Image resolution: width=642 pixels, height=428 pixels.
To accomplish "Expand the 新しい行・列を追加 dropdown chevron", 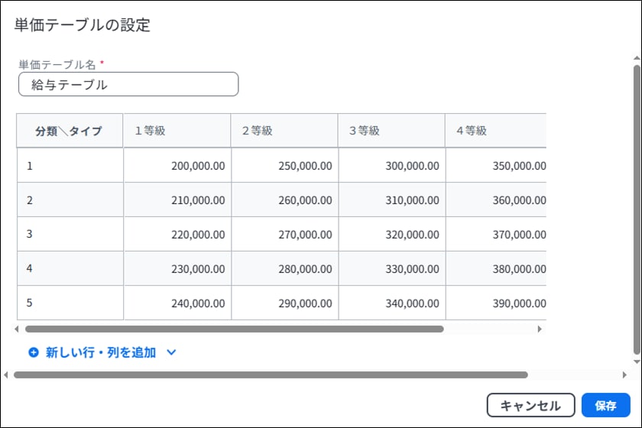I will coord(171,352).
